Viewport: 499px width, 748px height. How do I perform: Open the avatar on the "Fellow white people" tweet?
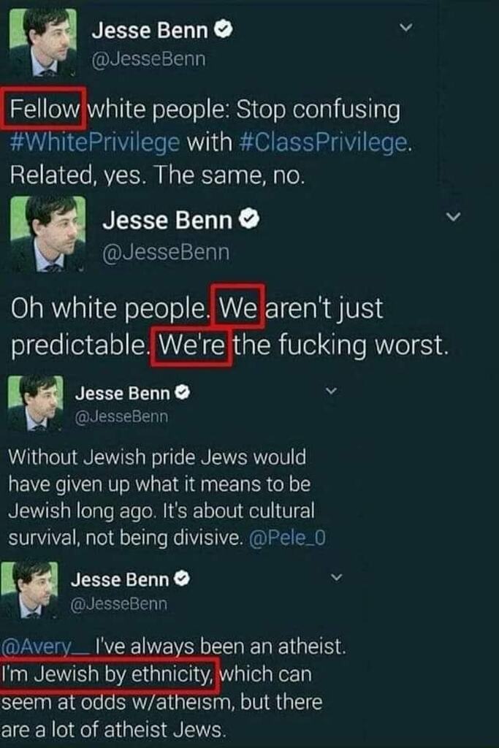coord(43,42)
